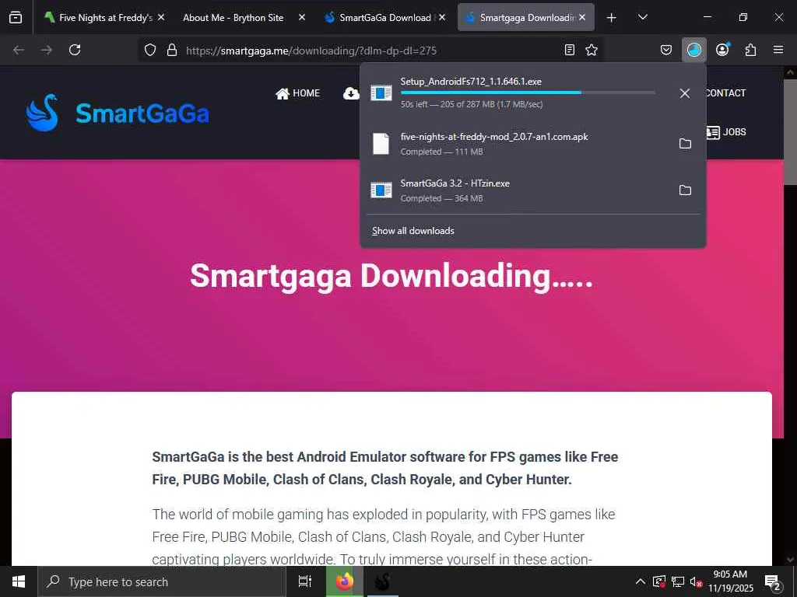
Task: Click SmartGaGa swan taskbar icon
Action: tap(382, 581)
